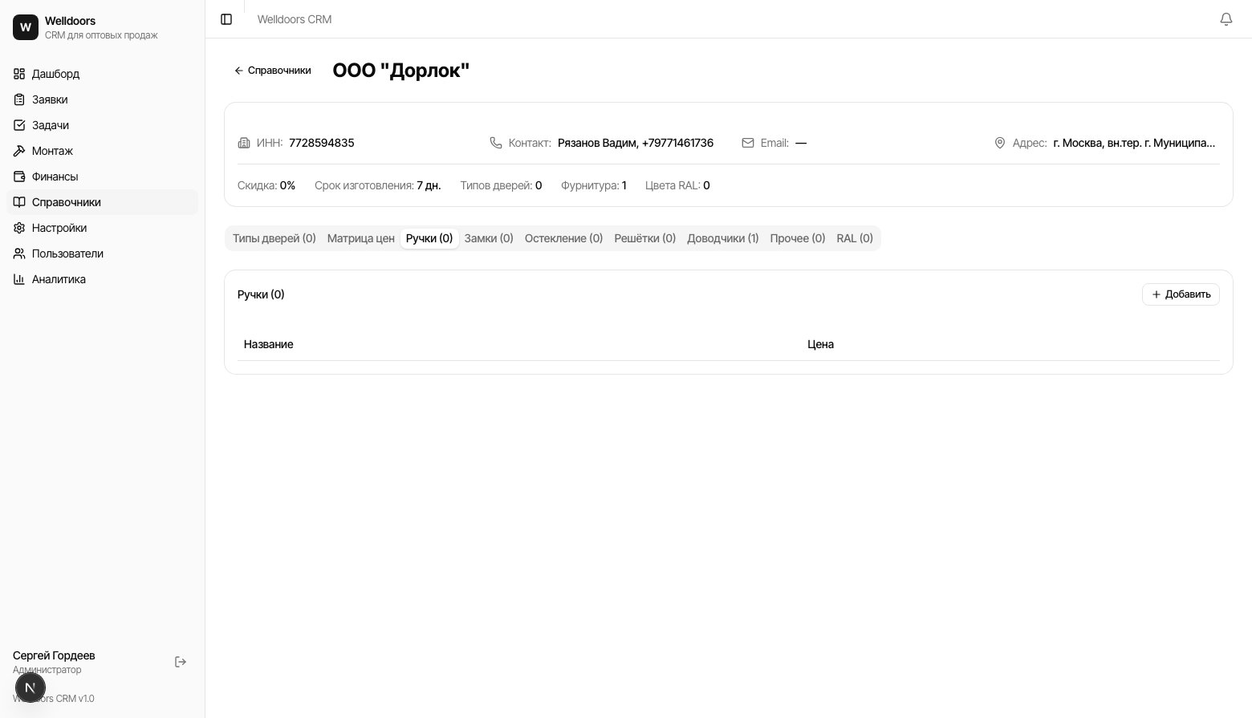Toggle the sidebar panel icon
Screen dimensions: 1252x718
226,19
